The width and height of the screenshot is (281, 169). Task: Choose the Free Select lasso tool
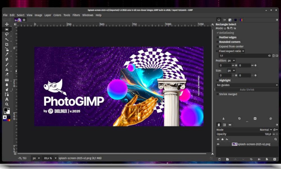coord(7,34)
